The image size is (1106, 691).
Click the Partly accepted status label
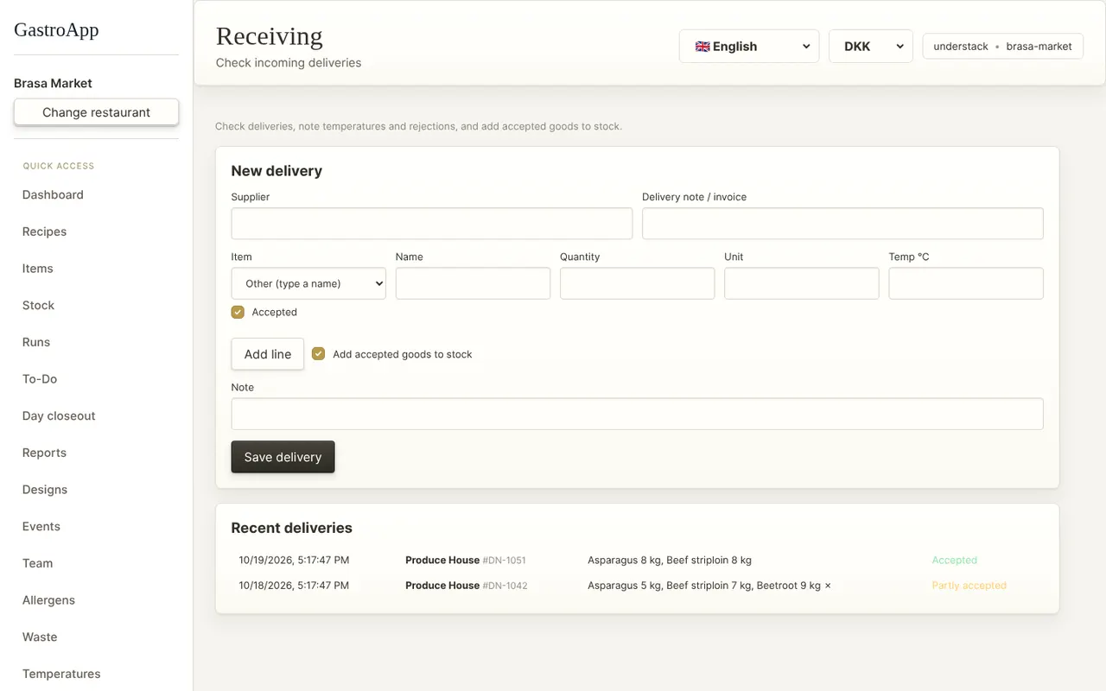[969, 586]
